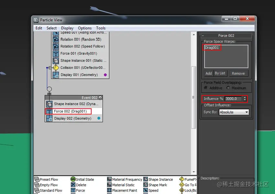Select Drag001 in Force Space Warps list
The image size is (275, 194).
point(212,48)
